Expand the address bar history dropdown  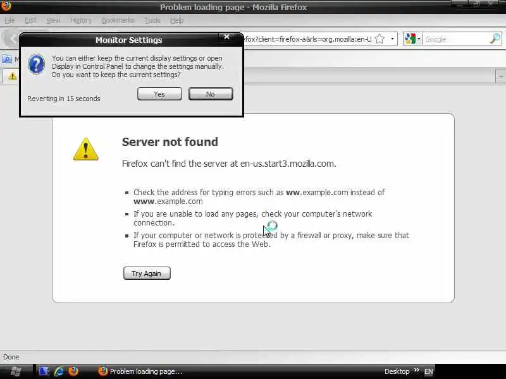[x=392, y=39]
